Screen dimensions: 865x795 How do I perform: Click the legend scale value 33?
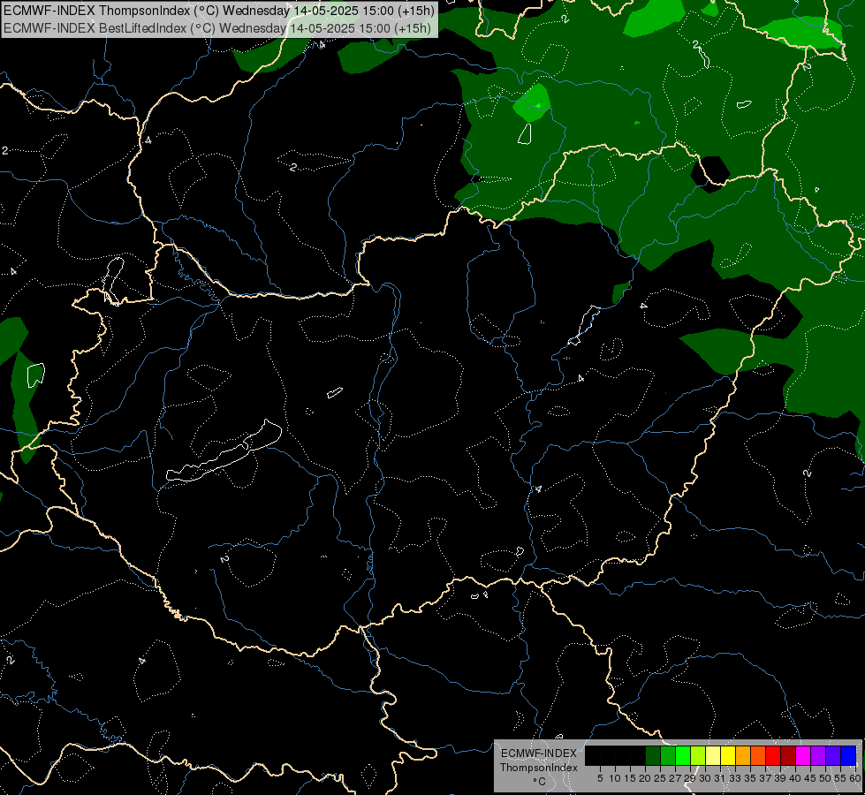click(735, 778)
